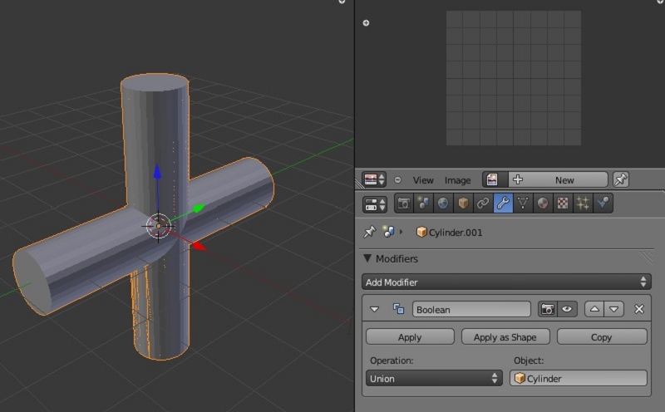The image size is (665, 412).
Task: Collapse the Boolean modifier panel triangle
Action: (374, 310)
